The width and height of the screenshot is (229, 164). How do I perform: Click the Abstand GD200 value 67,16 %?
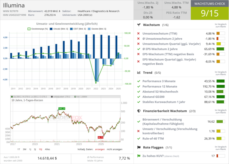(210, 97)
